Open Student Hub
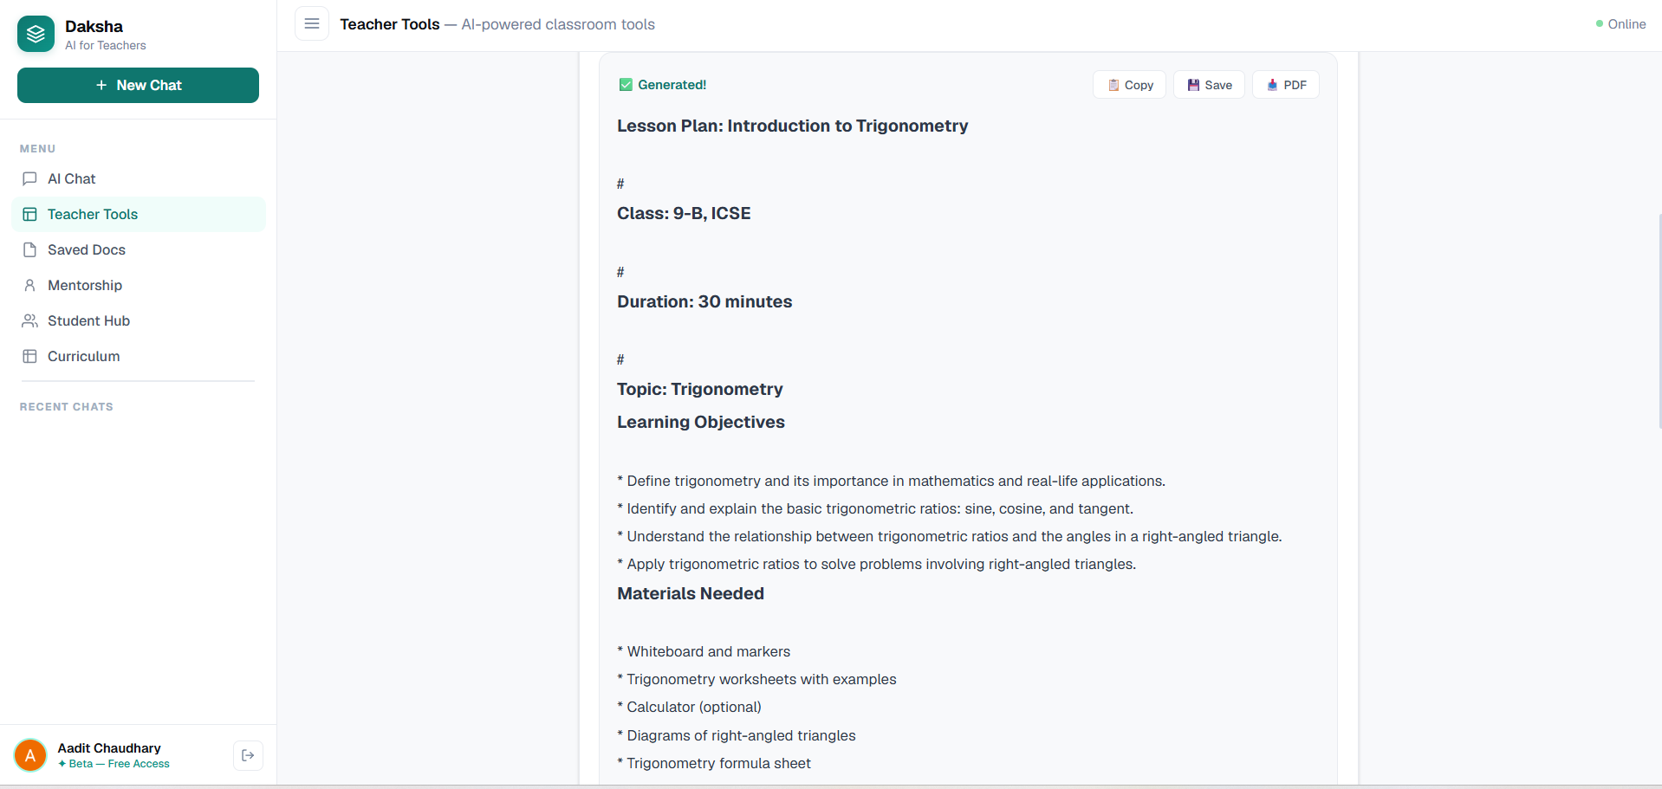The image size is (1662, 789). (139, 320)
